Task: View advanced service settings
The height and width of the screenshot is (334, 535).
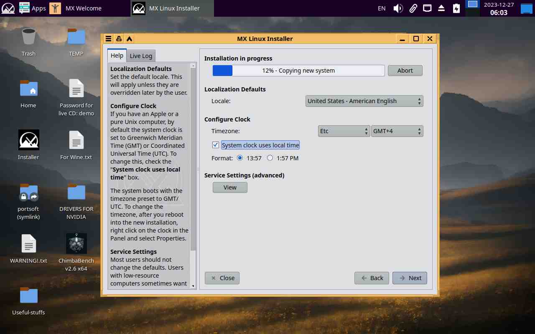Action: point(230,187)
